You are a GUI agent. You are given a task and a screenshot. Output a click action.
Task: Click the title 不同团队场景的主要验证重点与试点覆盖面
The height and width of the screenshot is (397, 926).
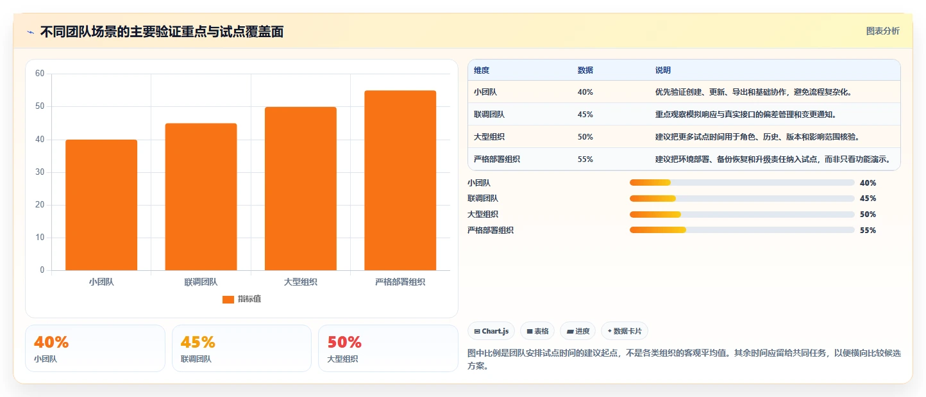point(162,32)
